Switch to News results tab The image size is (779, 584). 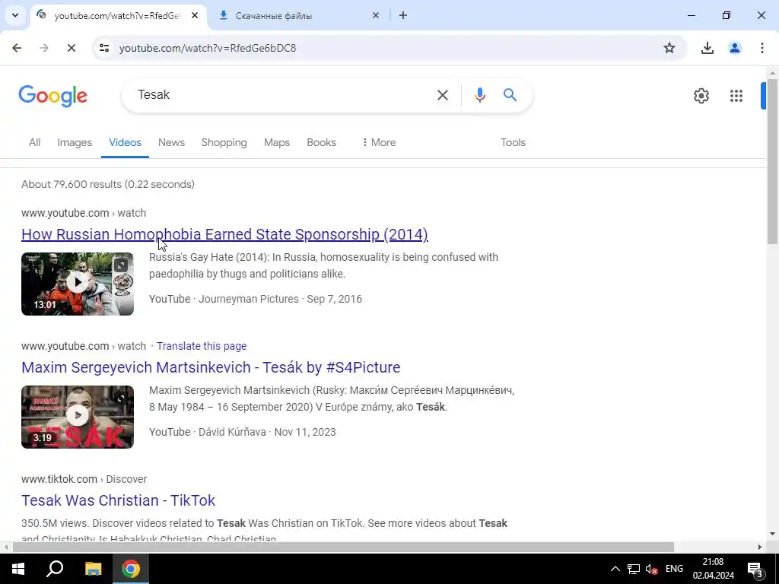point(171,142)
